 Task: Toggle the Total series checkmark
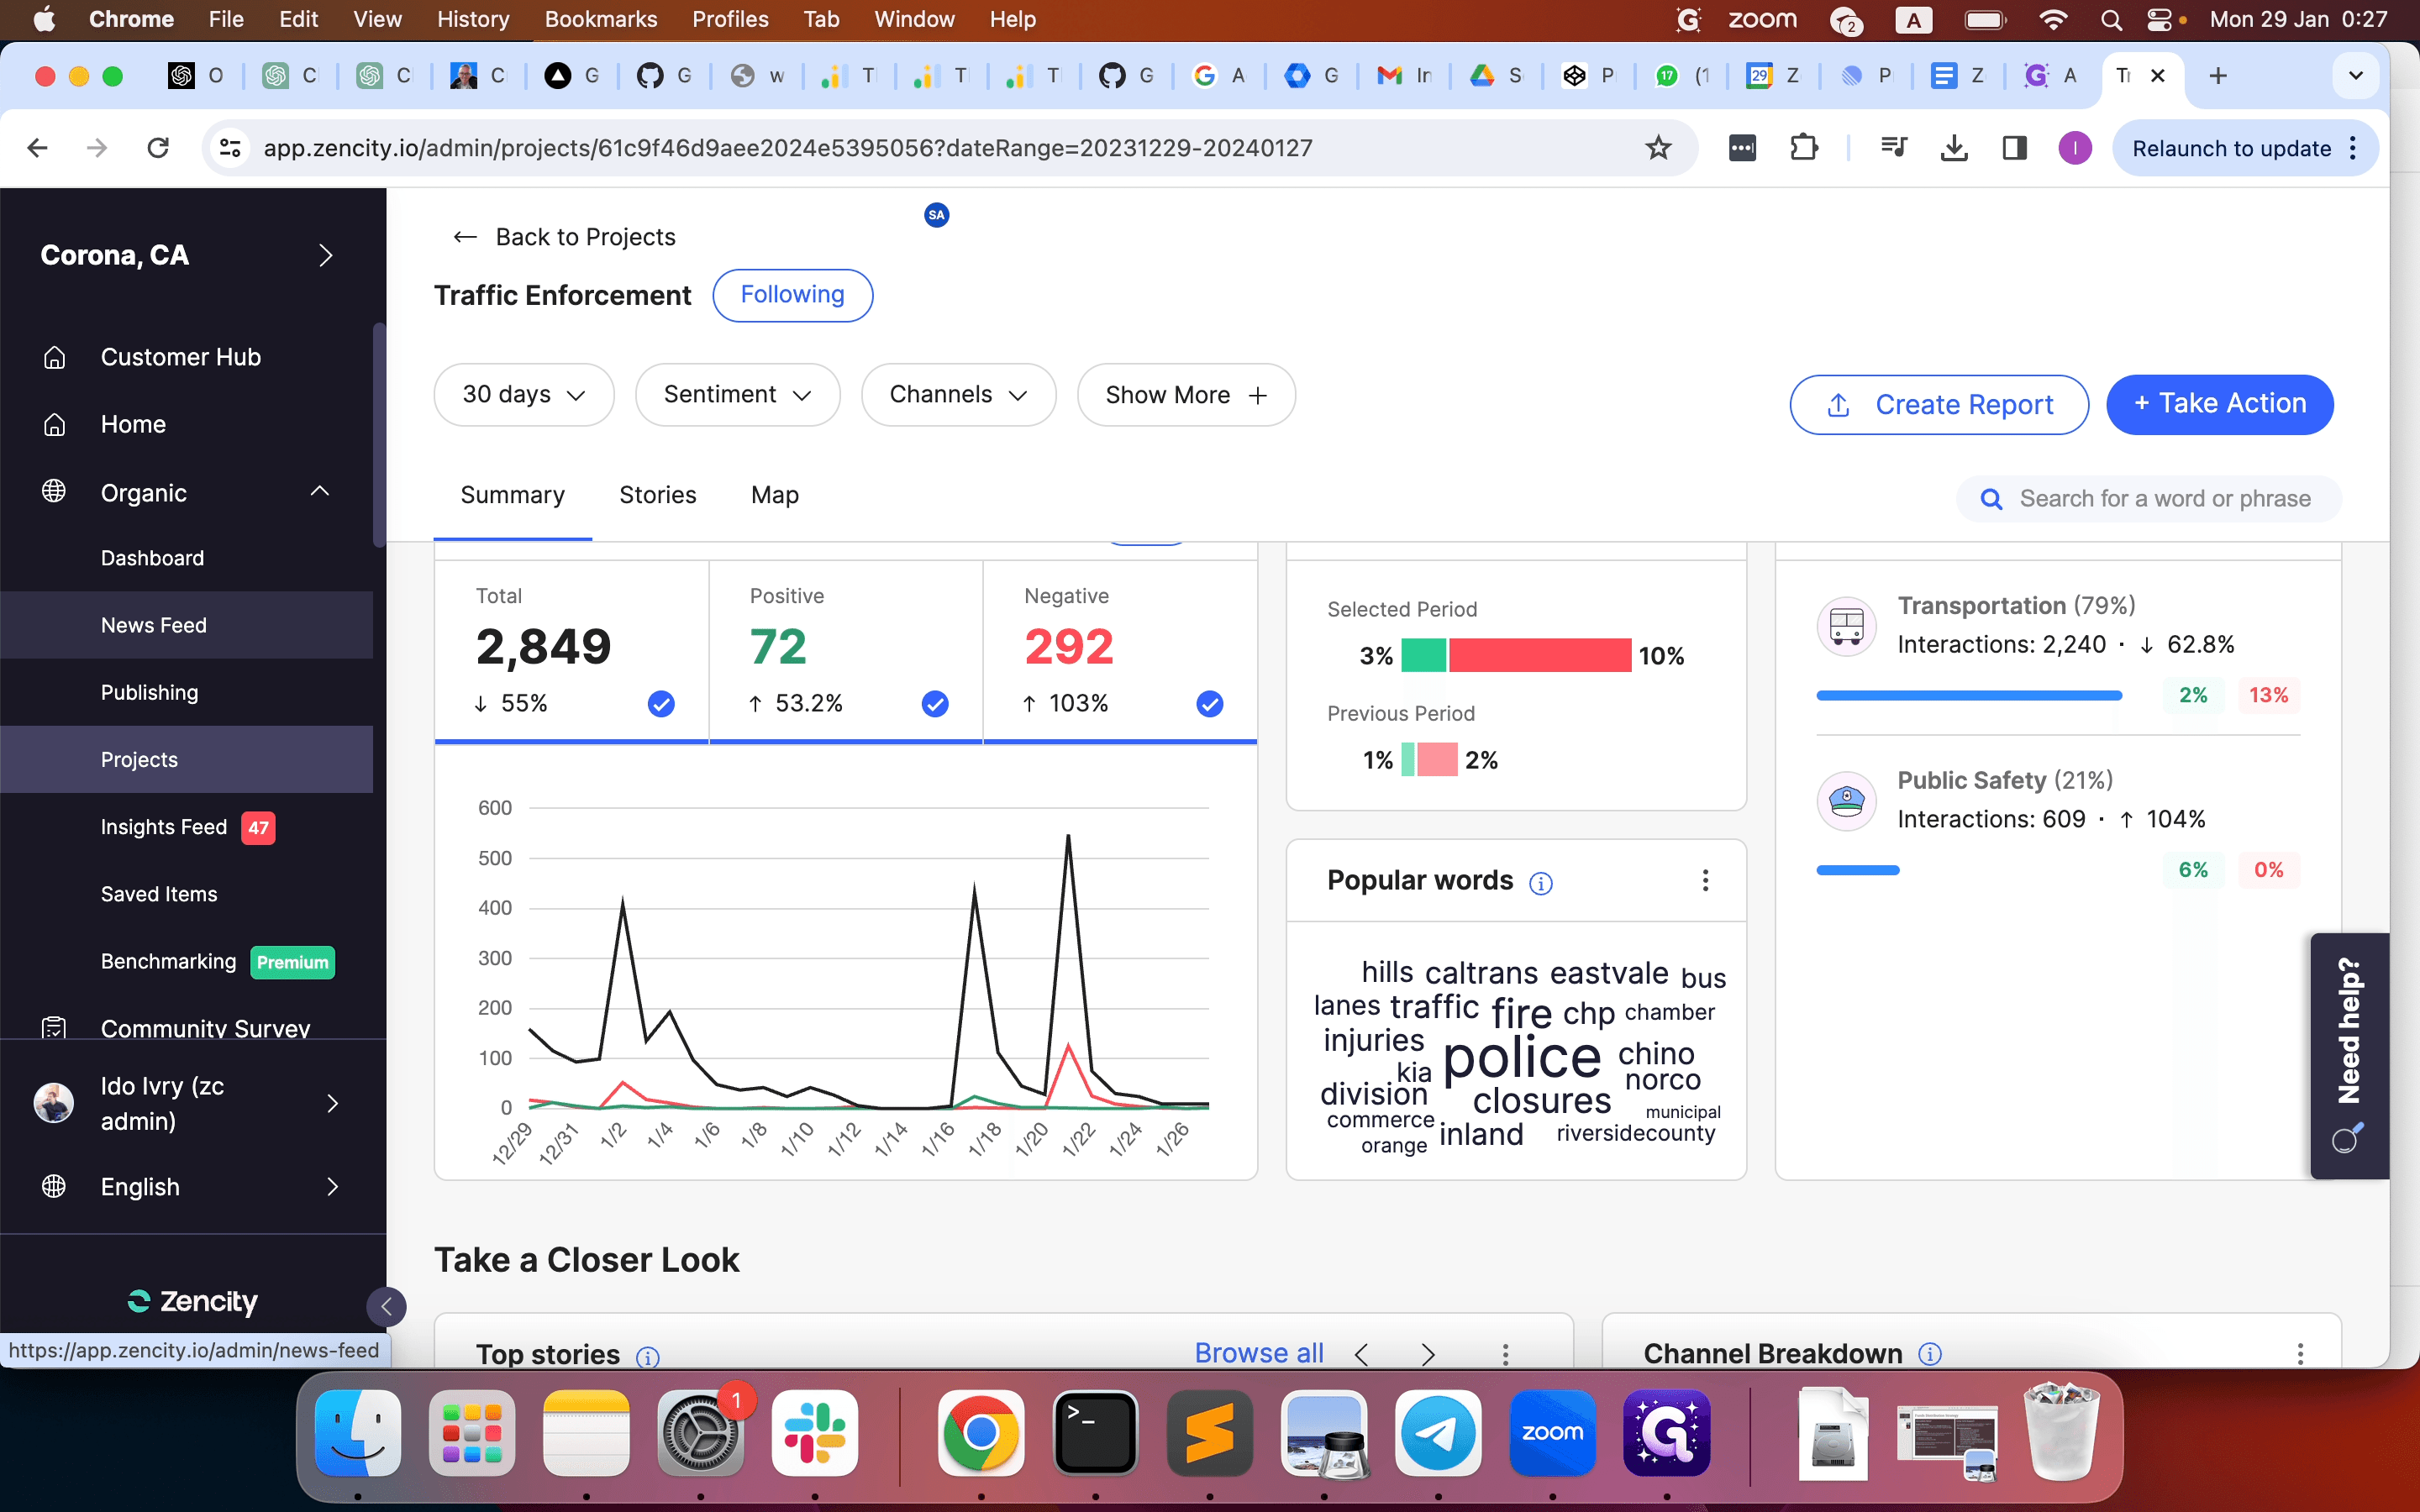(661, 704)
